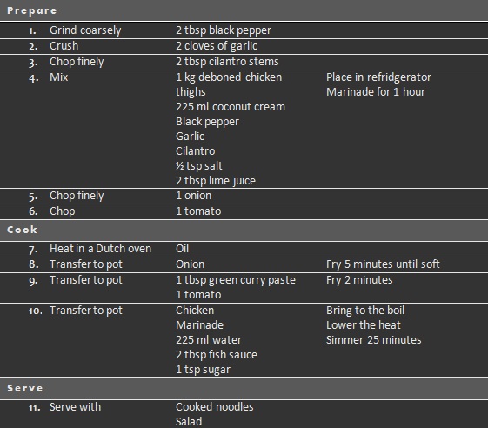Click 'Heat in a Dutch oven' step
This screenshot has height=428, width=488.
pos(101,249)
